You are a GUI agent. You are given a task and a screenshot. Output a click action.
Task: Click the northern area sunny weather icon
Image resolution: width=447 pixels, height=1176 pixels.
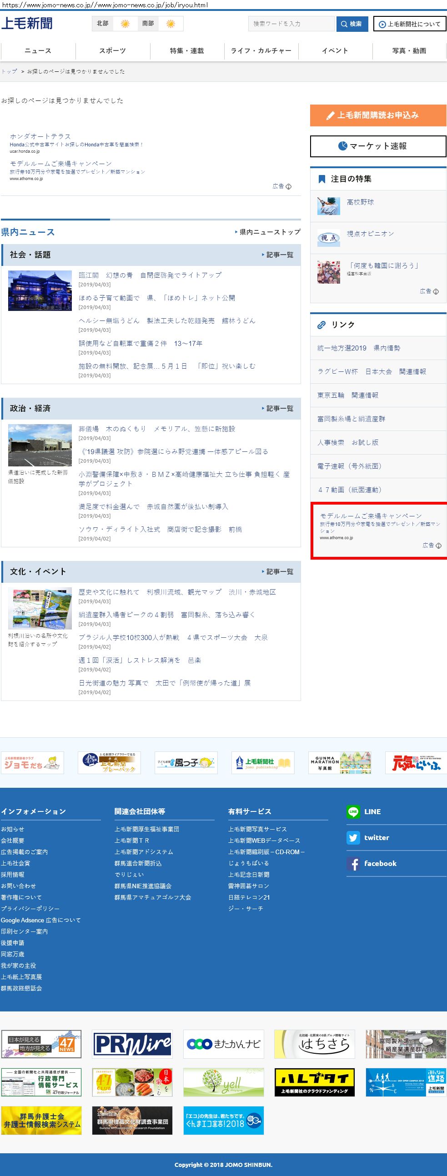(125, 24)
